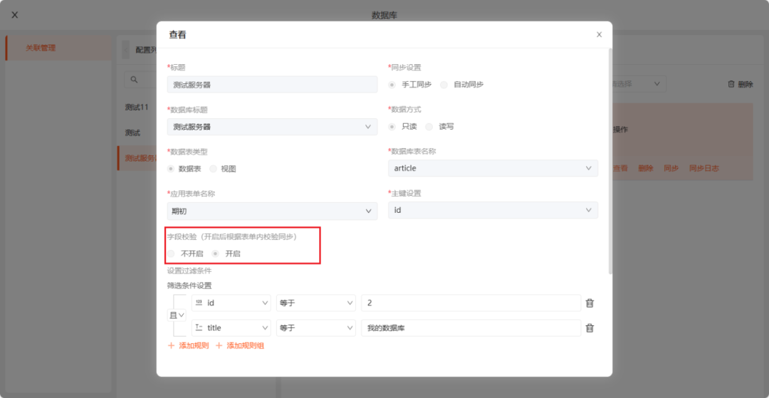The image size is (769, 398).
Task: Click the value field containing 2
Action: (x=471, y=303)
